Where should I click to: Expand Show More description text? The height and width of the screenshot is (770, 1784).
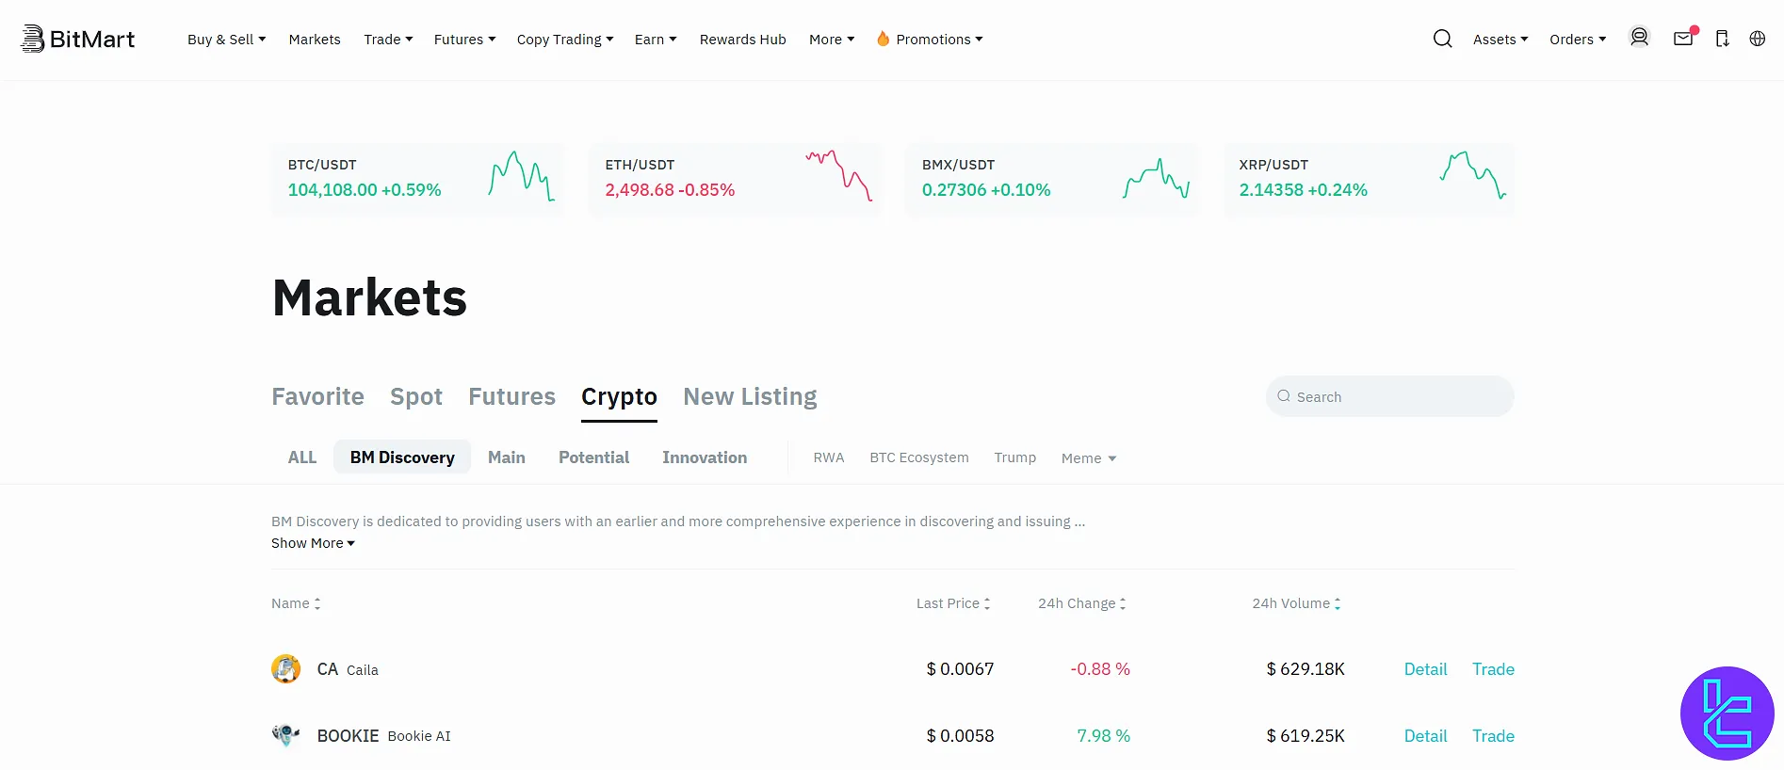(x=313, y=543)
